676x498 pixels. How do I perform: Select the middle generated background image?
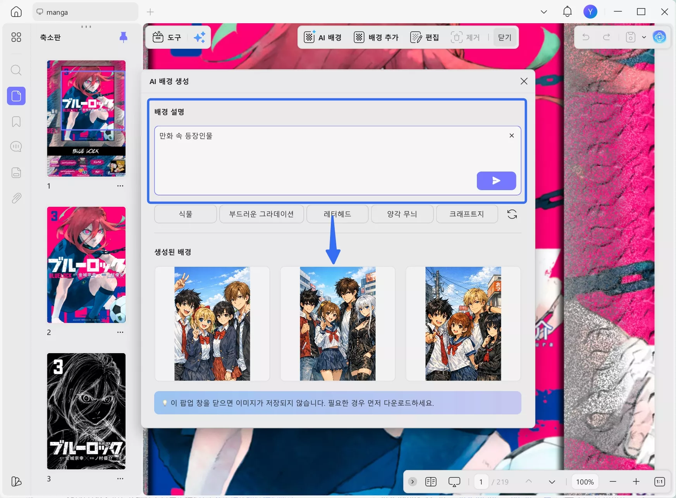point(338,324)
